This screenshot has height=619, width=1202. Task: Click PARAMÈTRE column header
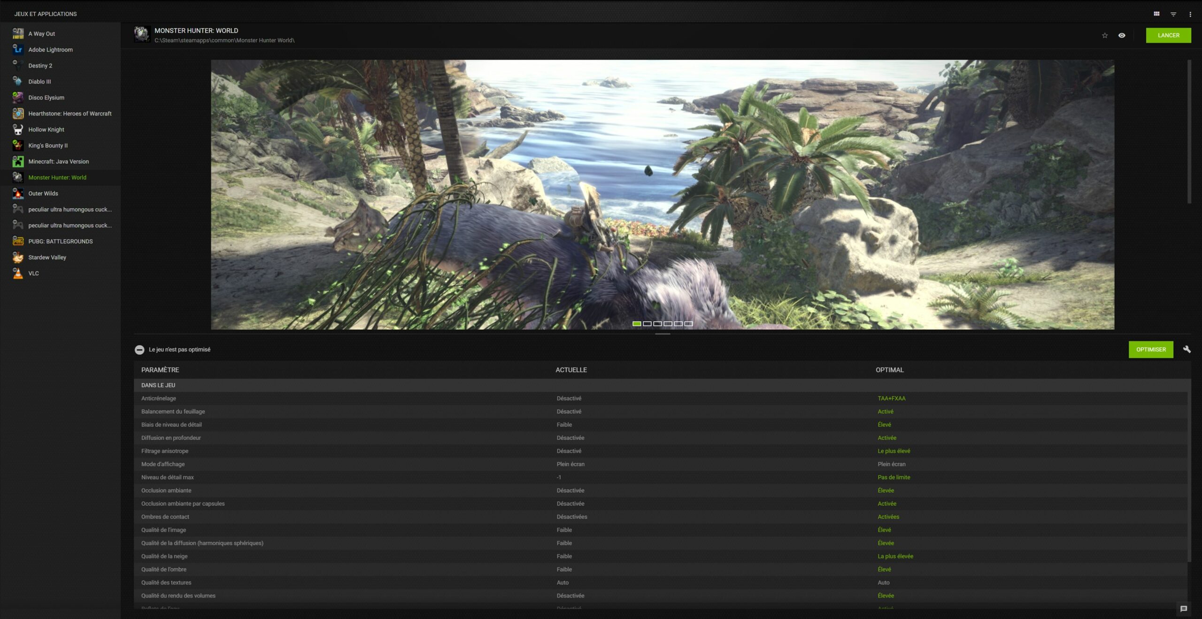tap(160, 370)
